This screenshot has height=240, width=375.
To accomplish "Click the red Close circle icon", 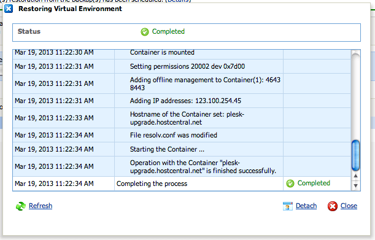I will click(x=333, y=206).
